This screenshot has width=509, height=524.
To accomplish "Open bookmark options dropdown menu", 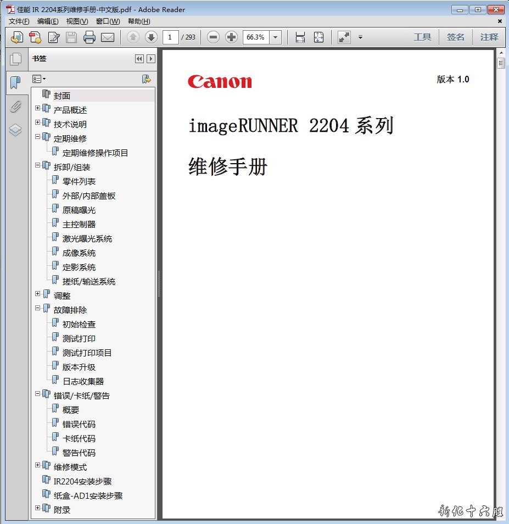I will click(x=39, y=79).
